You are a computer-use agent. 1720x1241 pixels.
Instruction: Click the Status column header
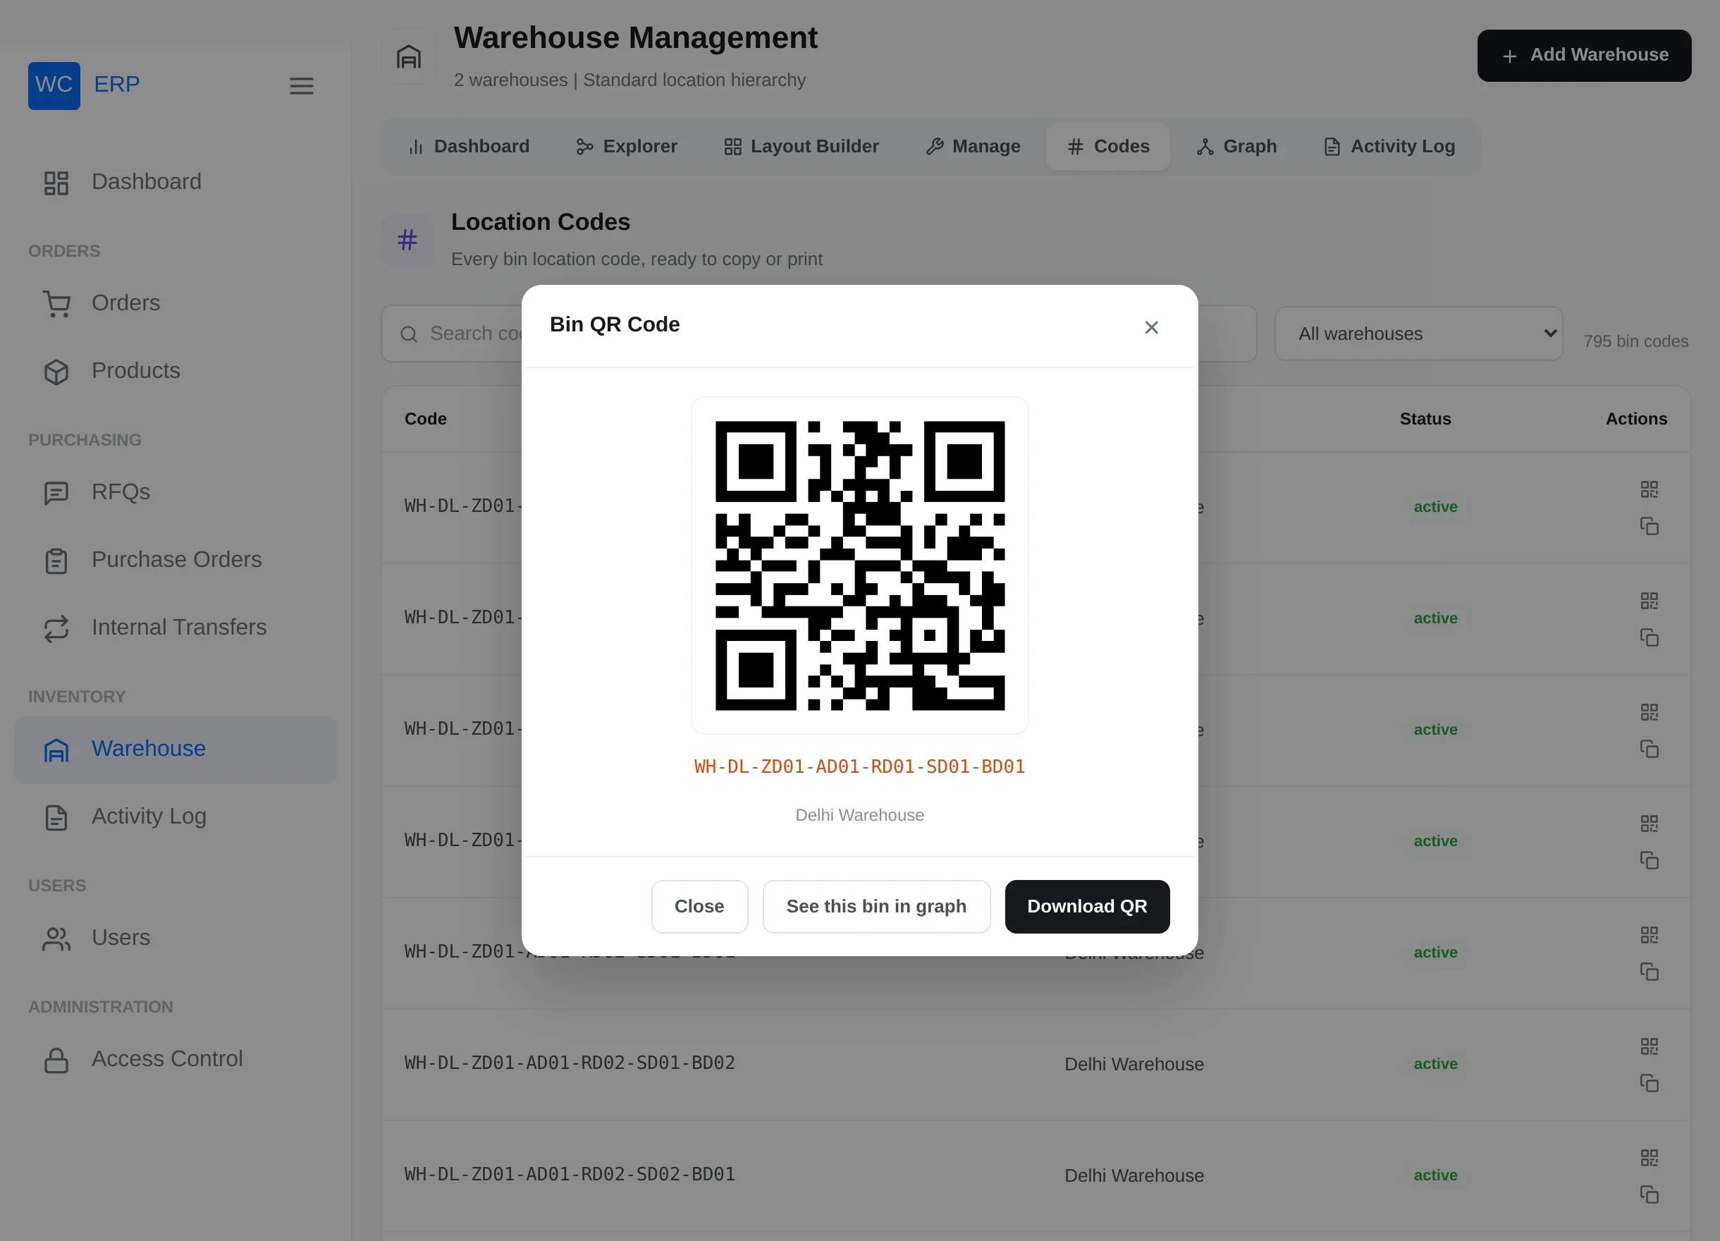point(1425,420)
